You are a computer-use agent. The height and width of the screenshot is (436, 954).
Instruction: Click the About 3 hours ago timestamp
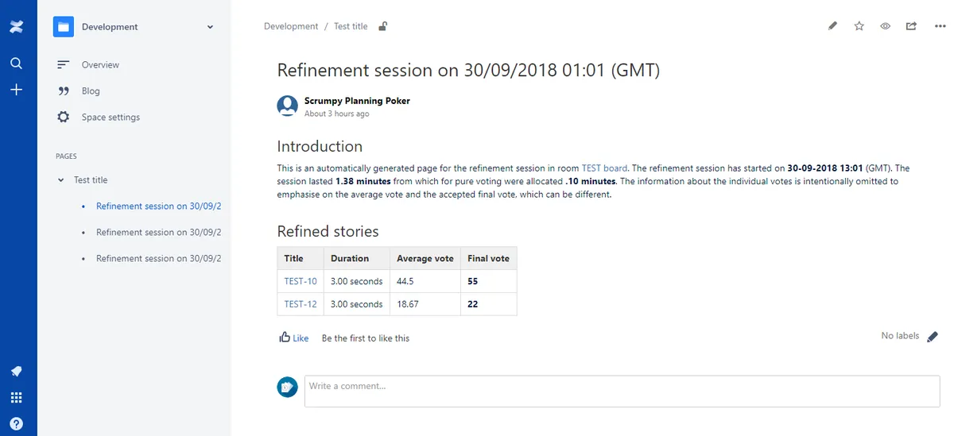(336, 114)
